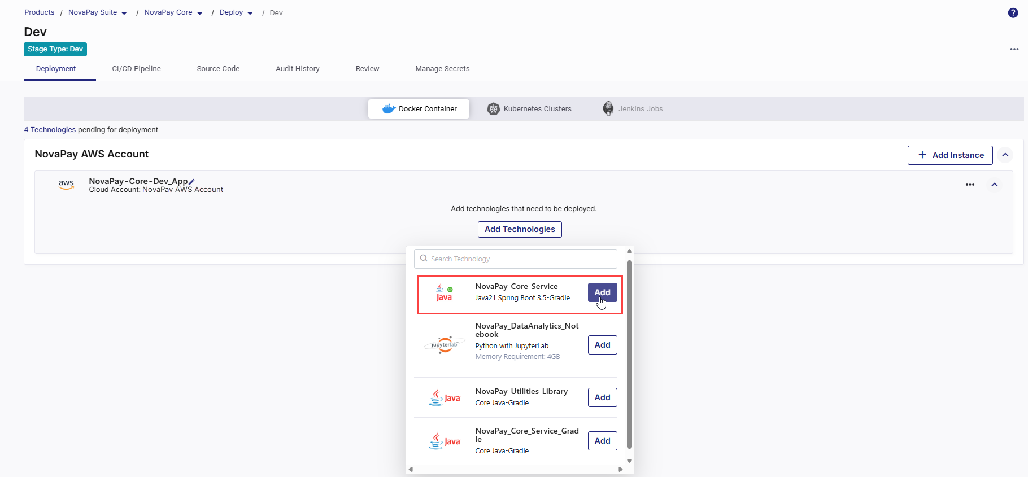Focus the Search Technology input field
Viewport: 1028px width, 477px height.
520,259
